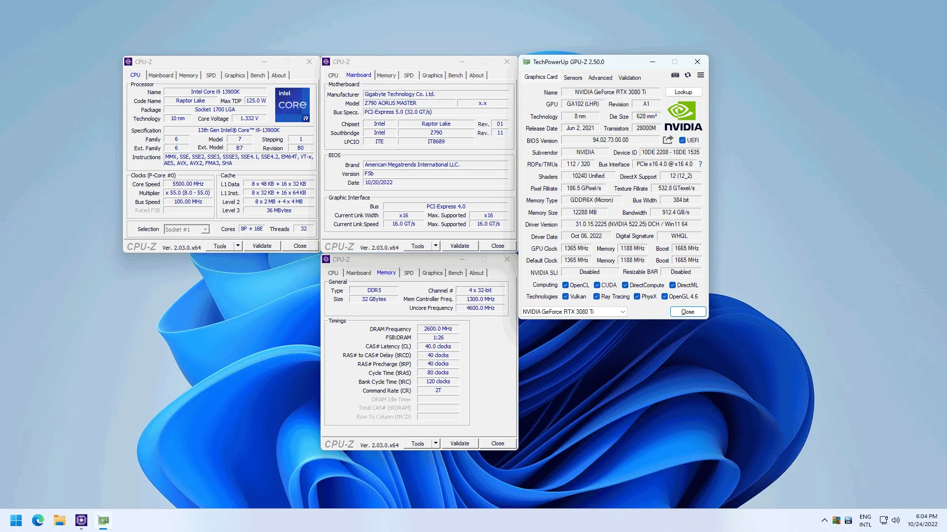Screen dimensions: 947x532
Task: Expand the Tools dropdown arrow in the Memory window
Action: [436, 443]
